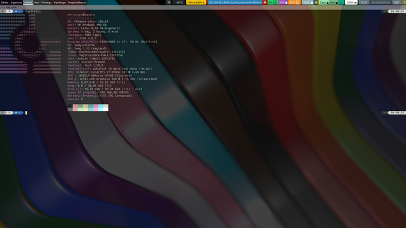
Task: Click the blue home prompt segment beside fastfetch
Action: [x=18, y=11]
